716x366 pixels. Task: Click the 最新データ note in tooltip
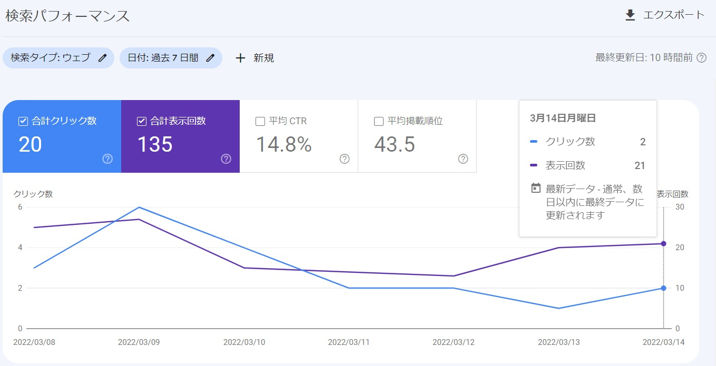tap(594, 202)
